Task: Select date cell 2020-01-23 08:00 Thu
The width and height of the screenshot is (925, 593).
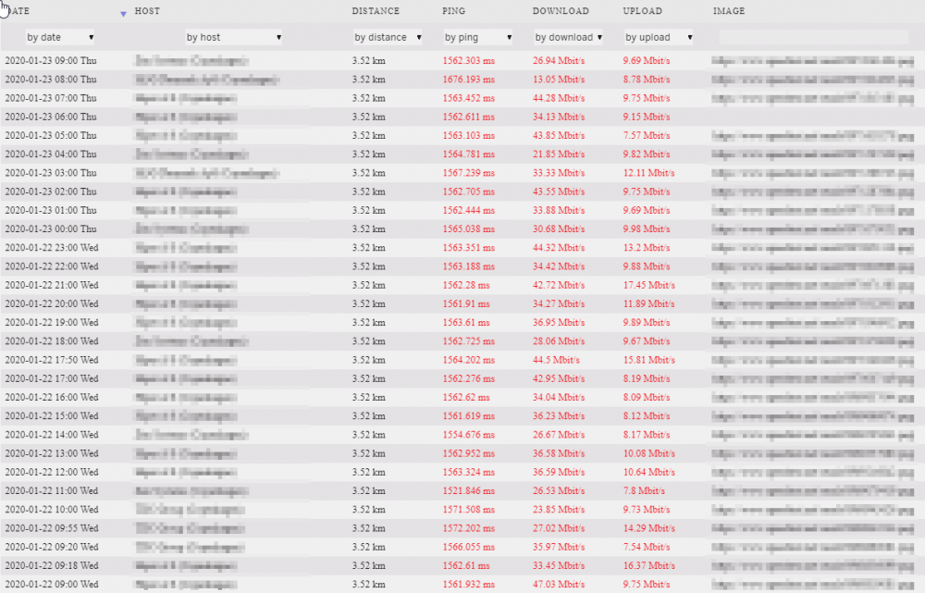Action: [x=51, y=80]
